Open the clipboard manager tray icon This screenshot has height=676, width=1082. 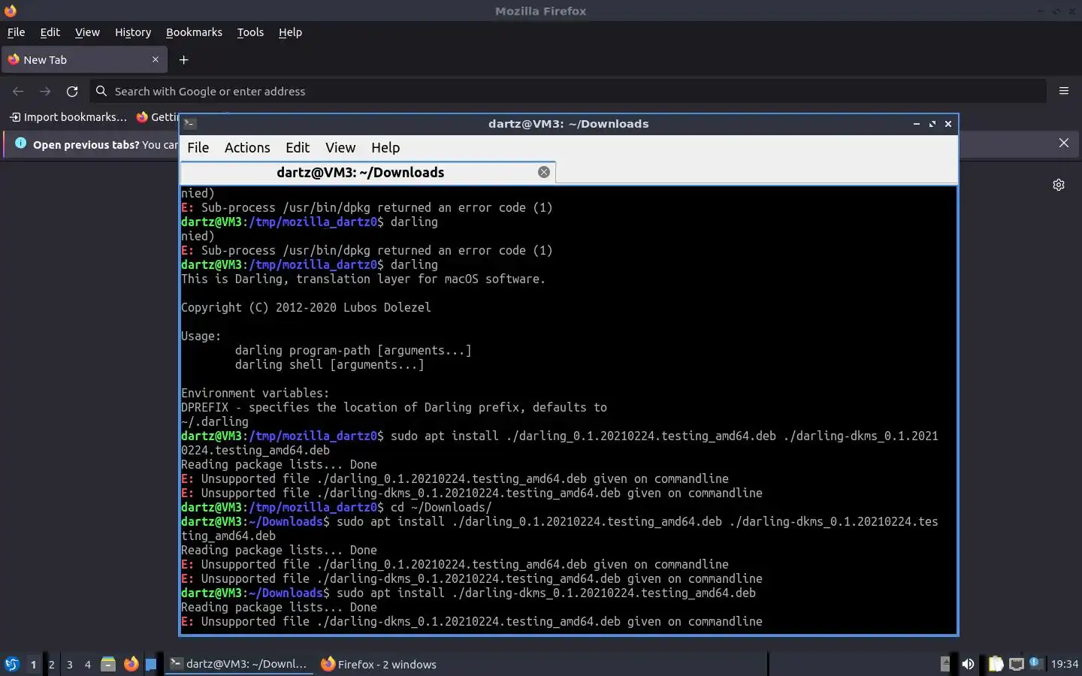coord(996,664)
